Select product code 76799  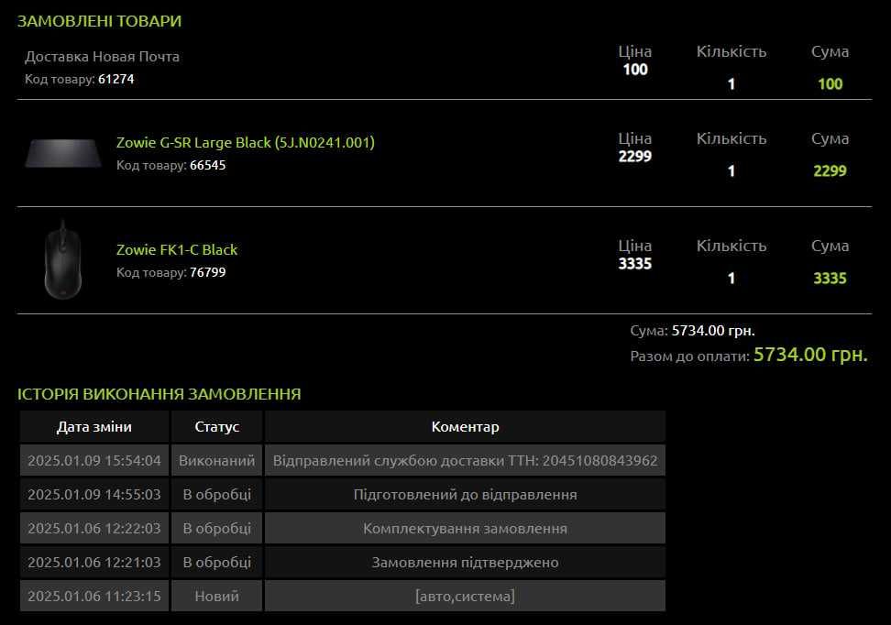[x=207, y=272]
